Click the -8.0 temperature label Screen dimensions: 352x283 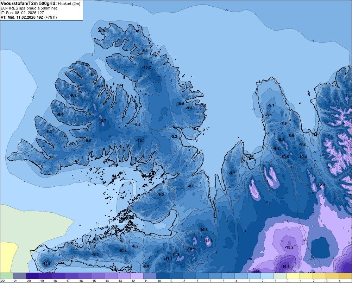tap(191, 186)
